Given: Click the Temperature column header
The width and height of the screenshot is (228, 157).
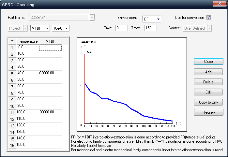Looking at the screenshot, I should coord(28,41).
